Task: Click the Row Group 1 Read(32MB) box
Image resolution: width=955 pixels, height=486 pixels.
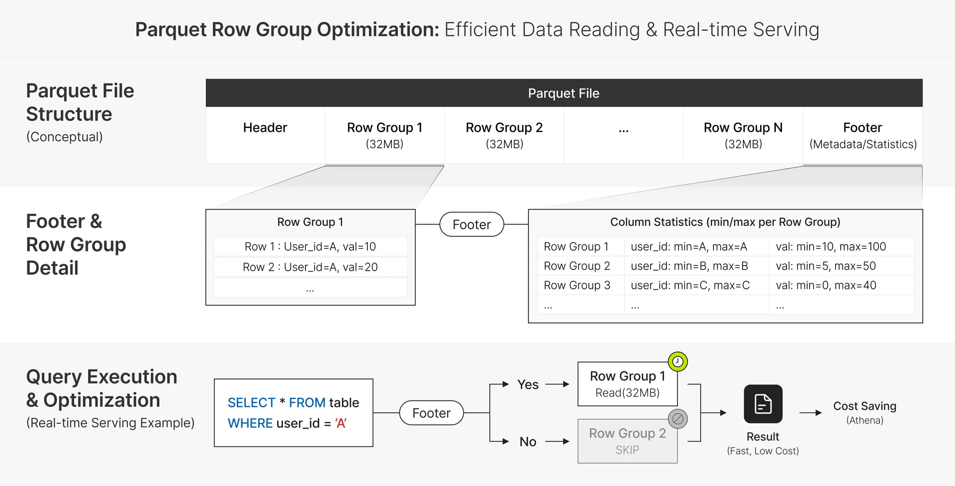Action: point(627,384)
